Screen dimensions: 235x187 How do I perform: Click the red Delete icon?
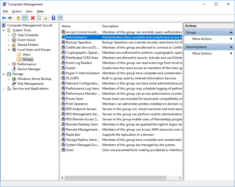click(x=33, y=18)
